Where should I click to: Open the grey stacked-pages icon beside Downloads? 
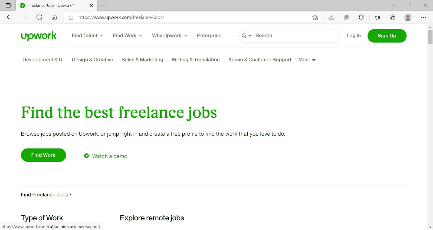coord(346,17)
